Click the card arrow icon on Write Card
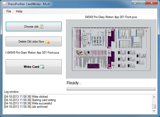Image resolution: width=160 pixels, height=117 pixels. click(42, 67)
